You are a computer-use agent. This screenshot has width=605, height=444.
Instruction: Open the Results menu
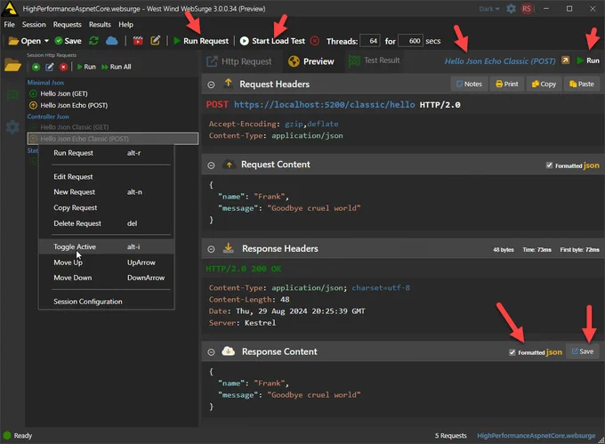coord(100,24)
